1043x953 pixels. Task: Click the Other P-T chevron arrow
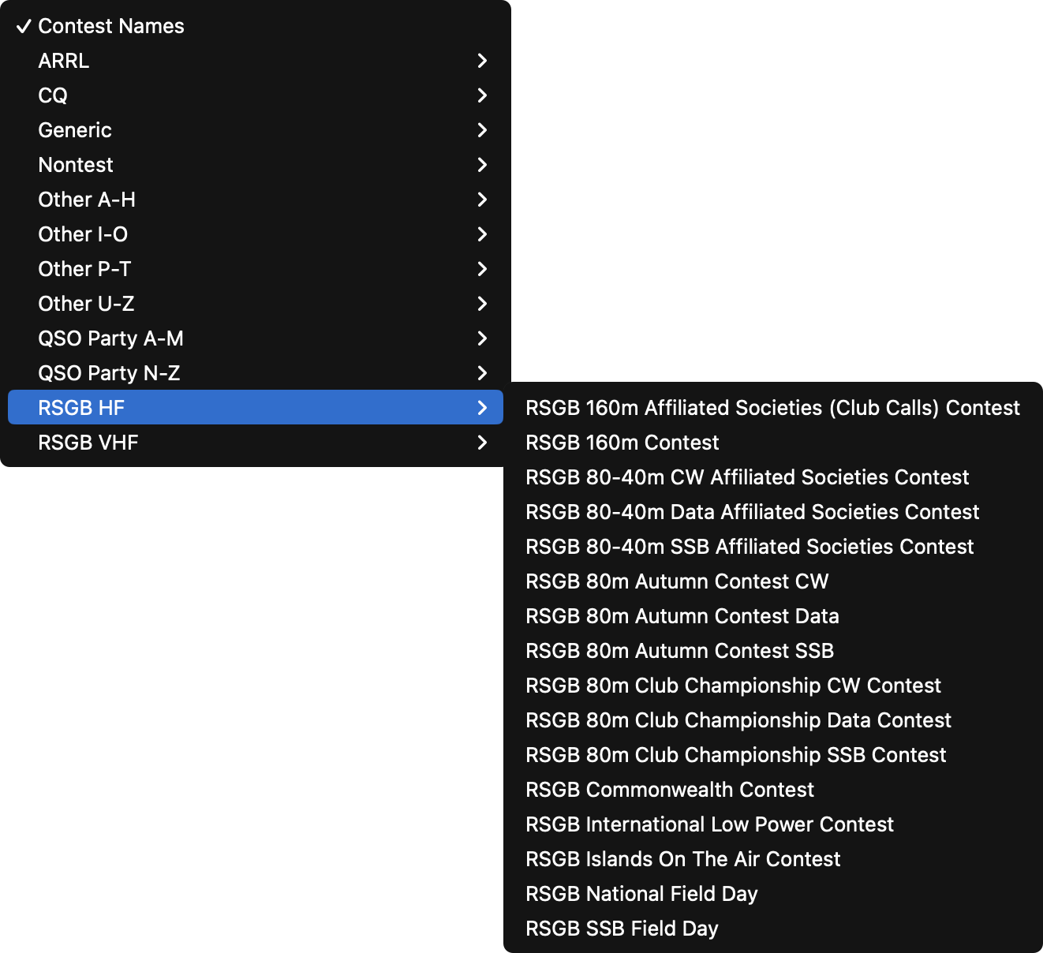pos(482,269)
